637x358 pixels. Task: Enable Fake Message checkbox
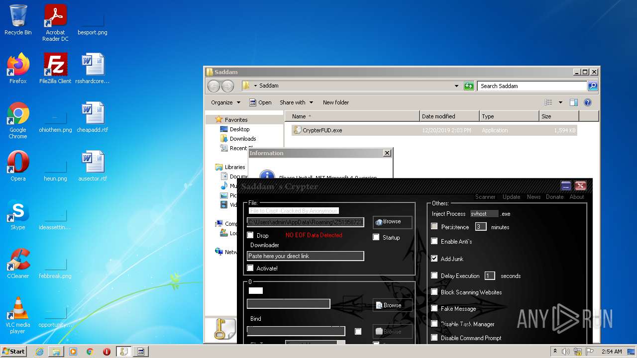(434, 308)
